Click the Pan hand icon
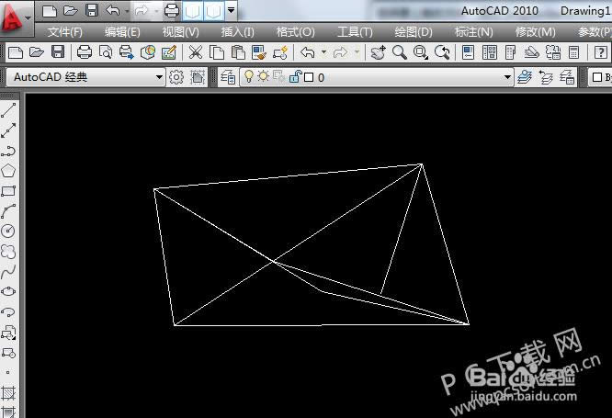 [x=378, y=52]
